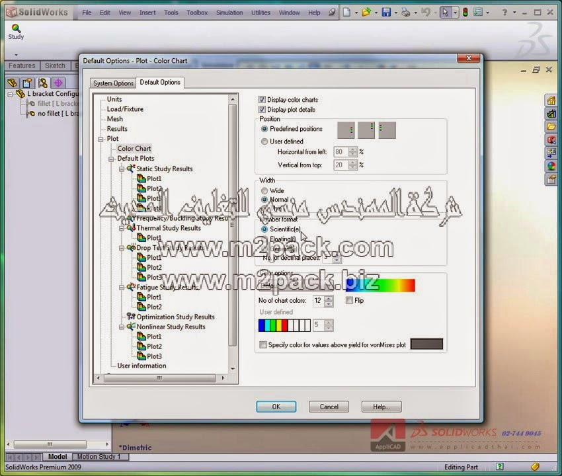
Task: Click the Thermal Study Results icon
Action: coord(131,228)
